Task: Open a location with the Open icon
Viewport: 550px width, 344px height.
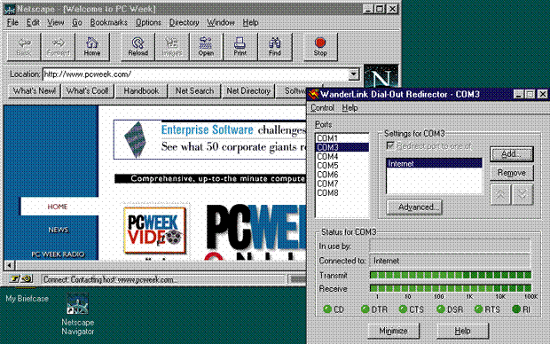Action: click(x=206, y=47)
